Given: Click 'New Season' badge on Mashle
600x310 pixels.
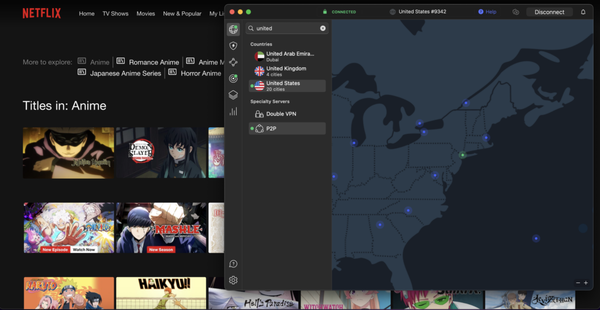Looking at the screenshot, I should (x=161, y=250).
